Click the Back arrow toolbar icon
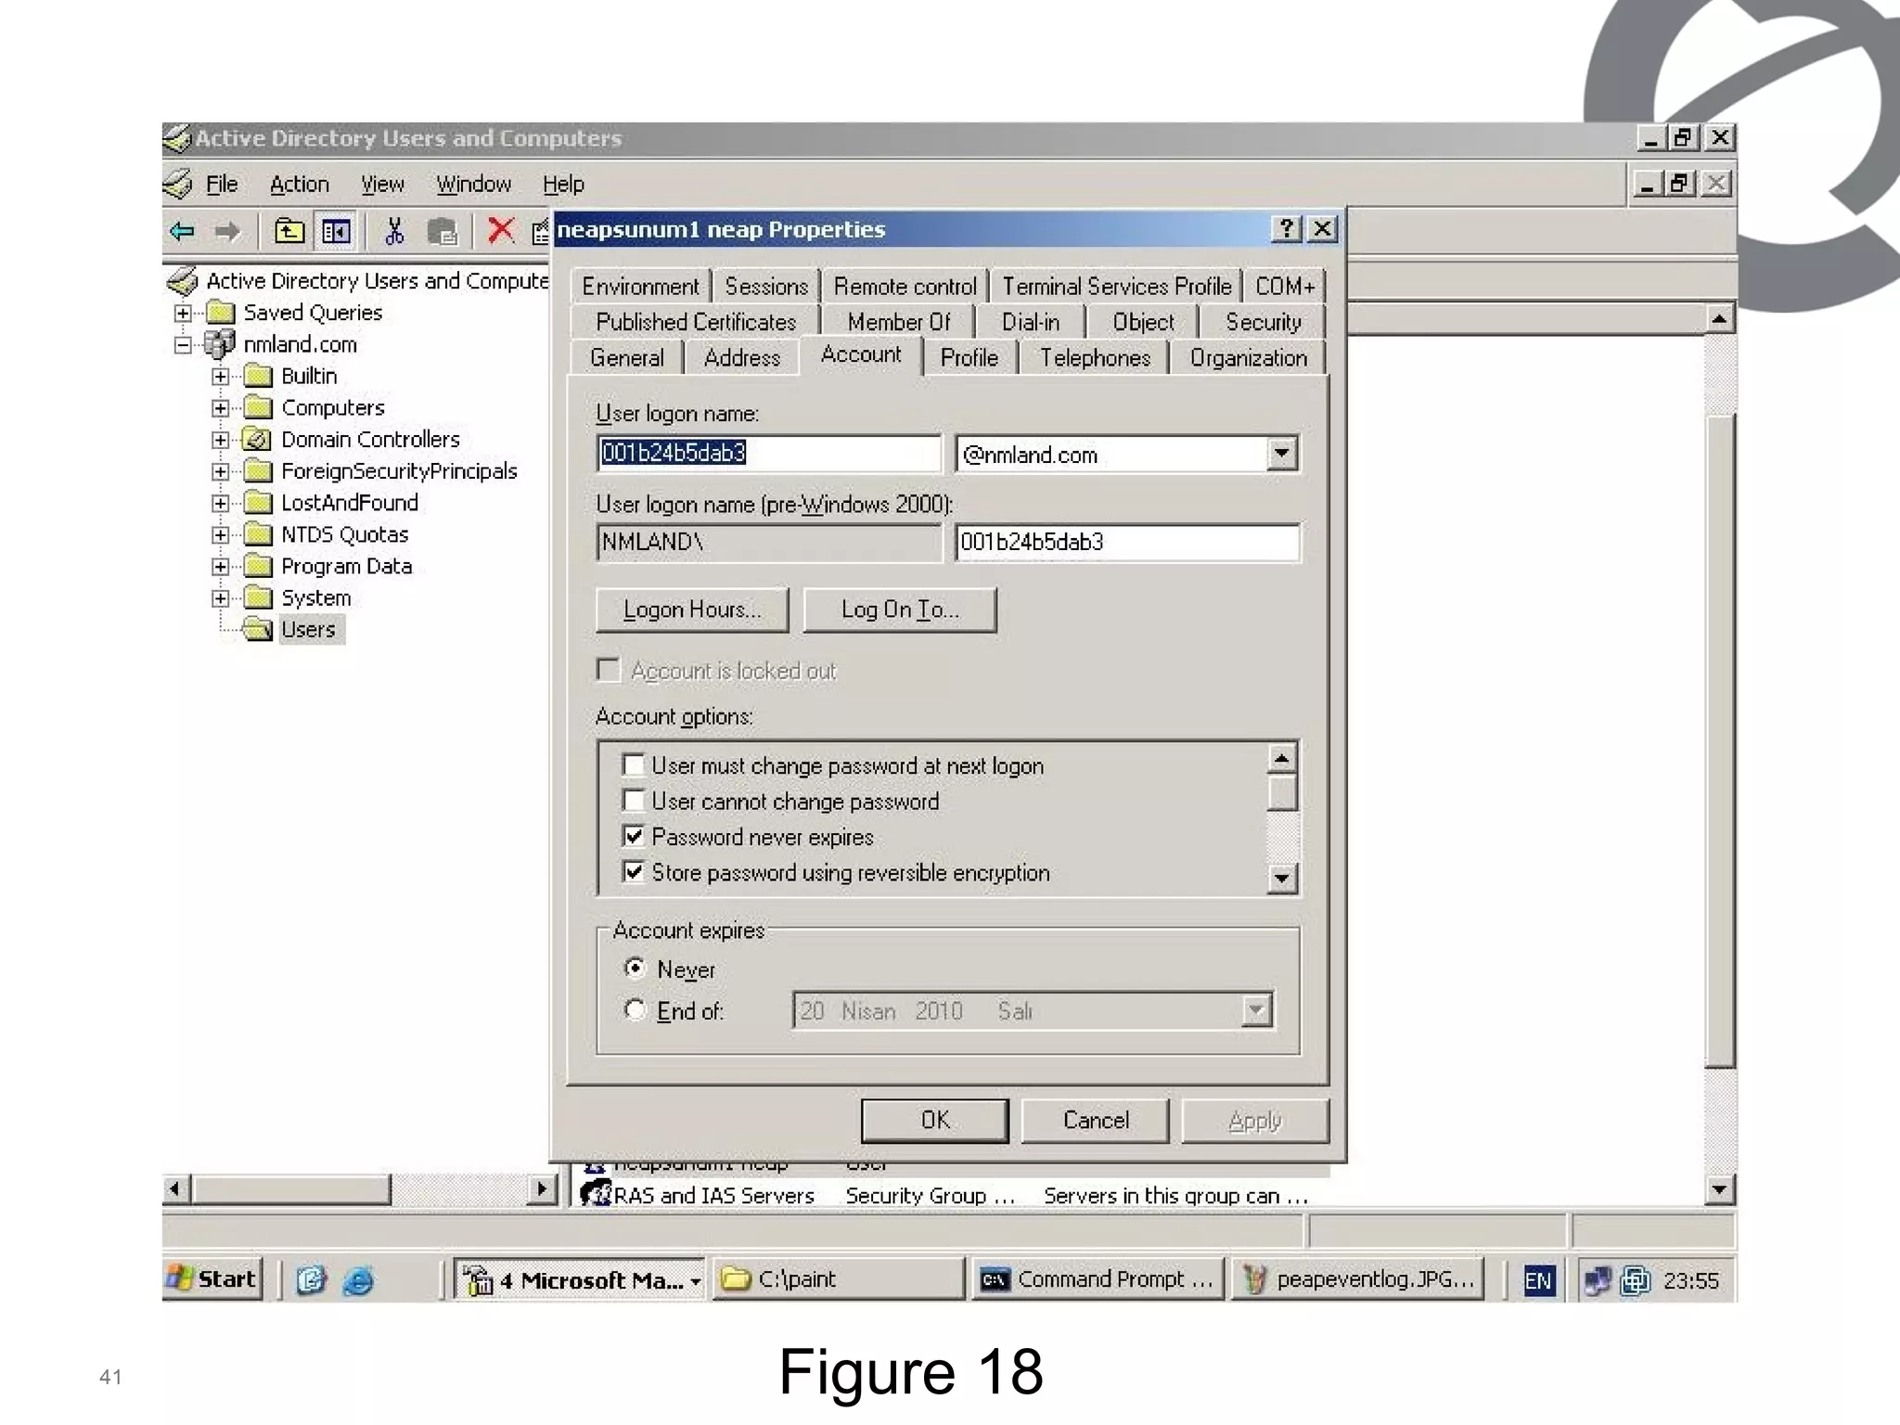1900x1425 pixels. [x=182, y=231]
